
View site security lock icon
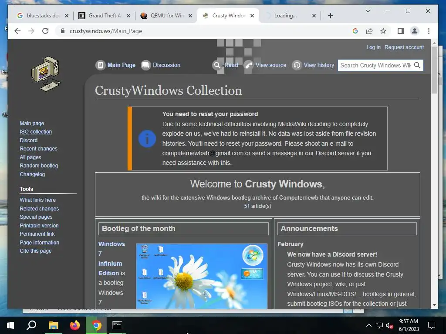click(x=63, y=31)
